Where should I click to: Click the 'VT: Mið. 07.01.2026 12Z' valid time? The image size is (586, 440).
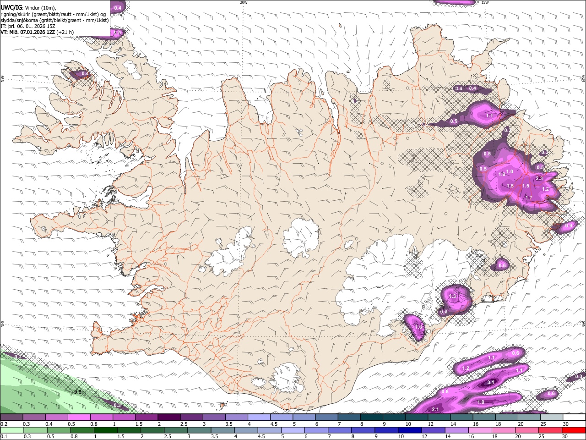(x=28, y=32)
